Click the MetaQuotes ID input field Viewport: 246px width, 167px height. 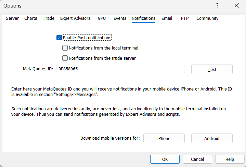121,69
